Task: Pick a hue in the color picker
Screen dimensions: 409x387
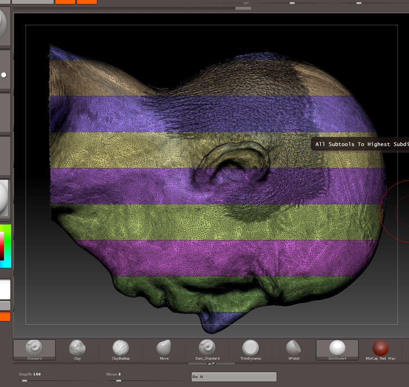Action: pyautogui.click(x=5, y=246)
